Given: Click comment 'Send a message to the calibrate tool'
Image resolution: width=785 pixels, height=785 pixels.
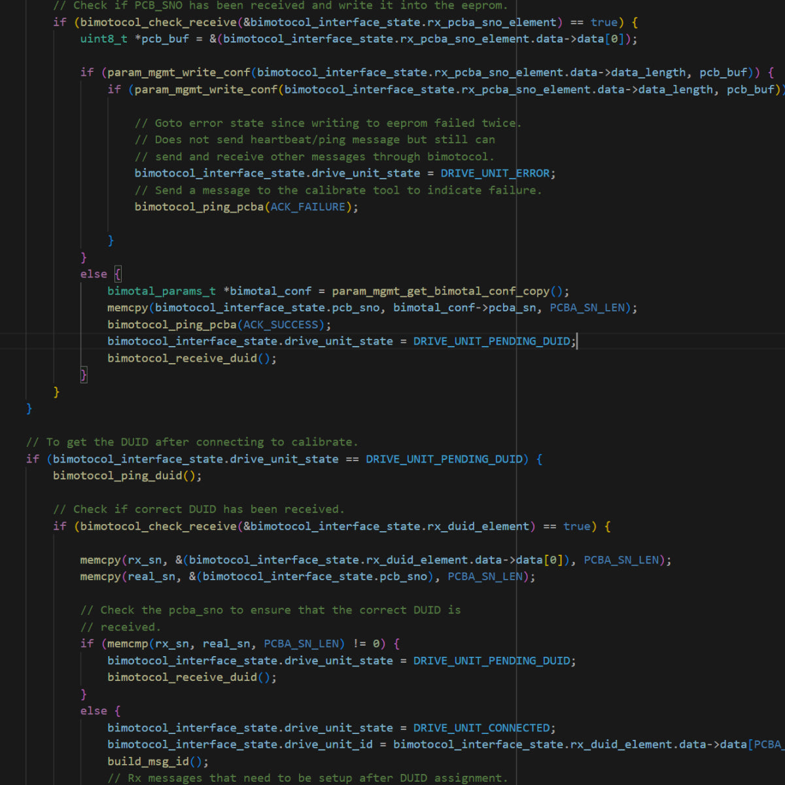Looking at the screenshot, I should point(338,190).
